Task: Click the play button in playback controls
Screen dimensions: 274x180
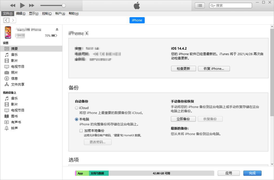Action: [22, 5]
